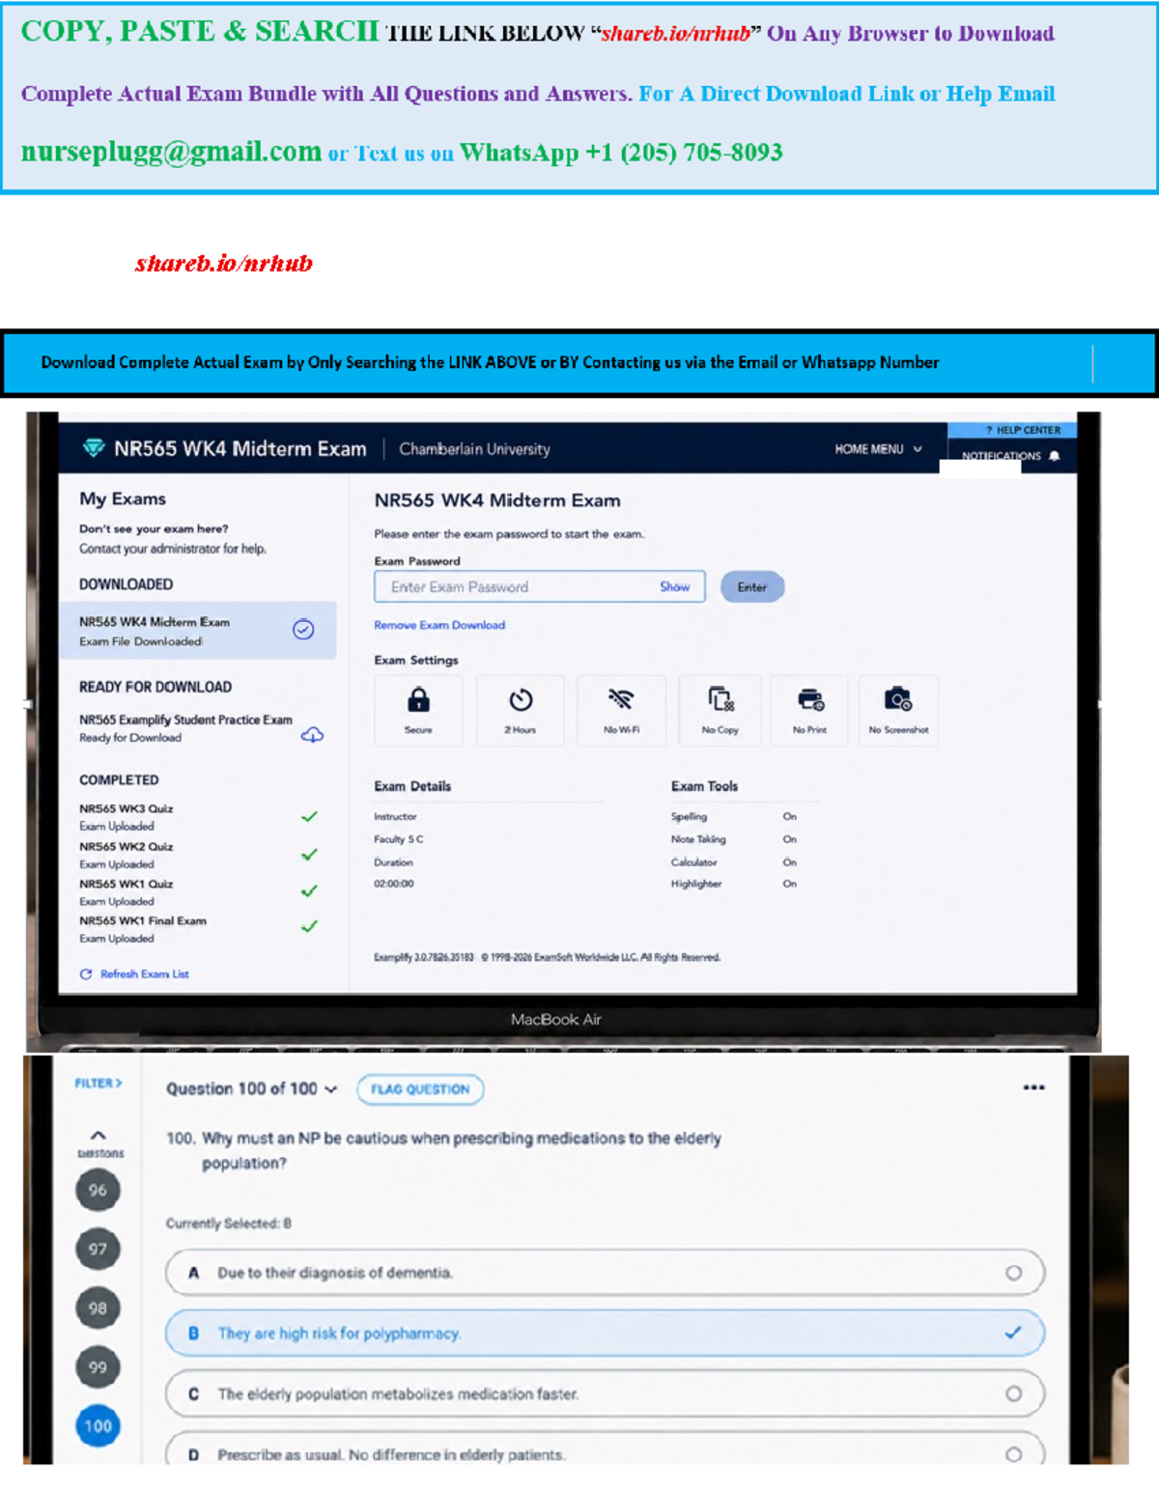Choose answer C radio button about faster metabolism
The width and height of the screenshot is (1159, 1500).
[1013, 1394]
